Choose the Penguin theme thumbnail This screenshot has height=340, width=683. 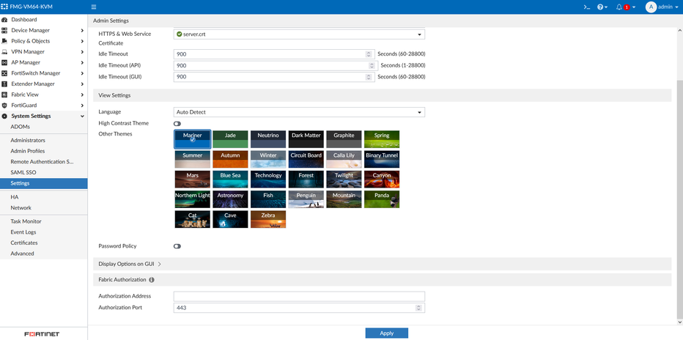coord(306,199)
